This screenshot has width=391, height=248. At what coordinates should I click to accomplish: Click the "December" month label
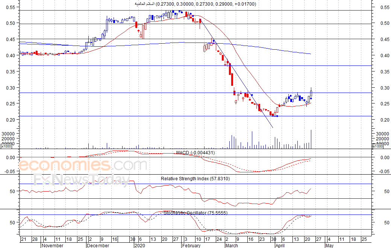[x=98, y=245]
